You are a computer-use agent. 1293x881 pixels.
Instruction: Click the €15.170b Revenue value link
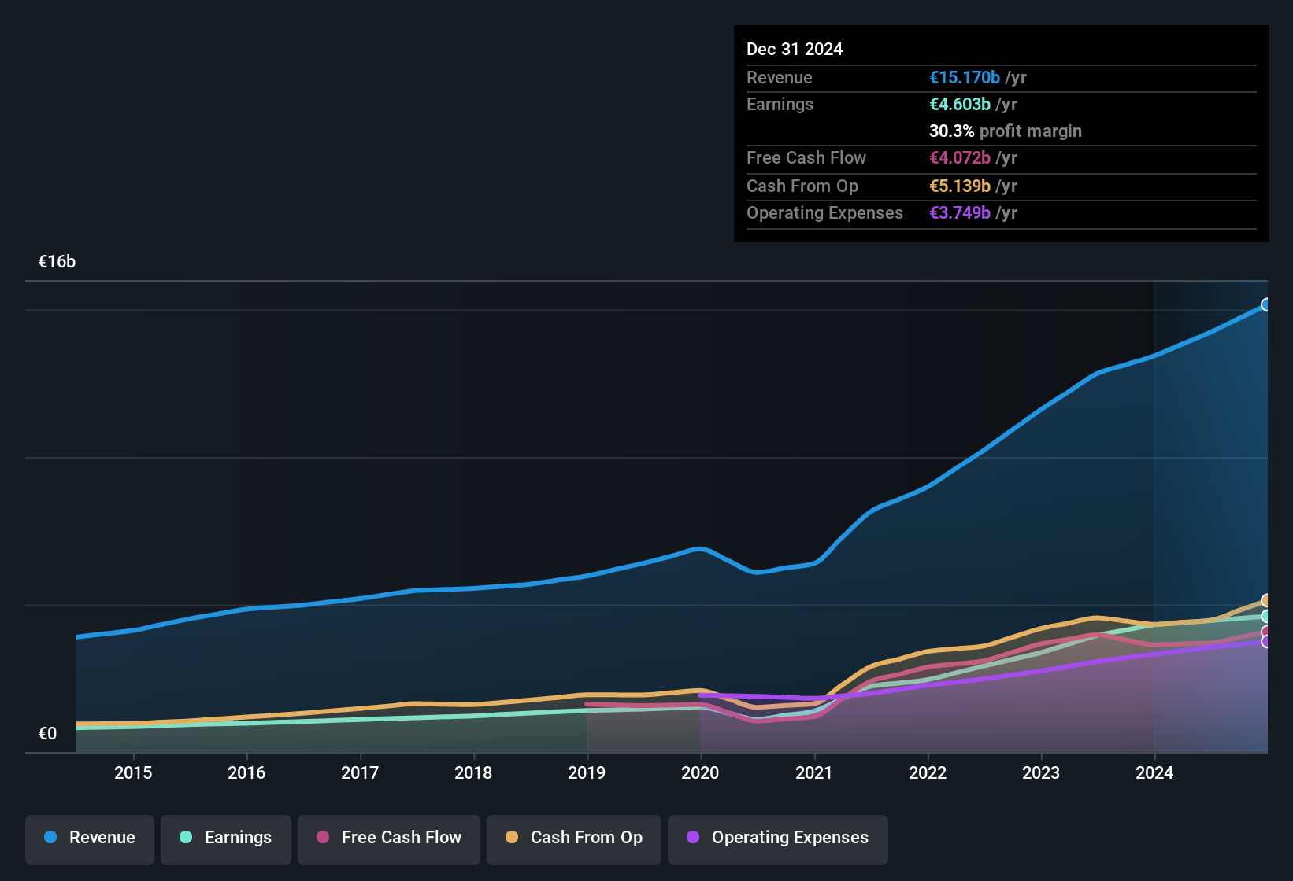pos(965,77)
